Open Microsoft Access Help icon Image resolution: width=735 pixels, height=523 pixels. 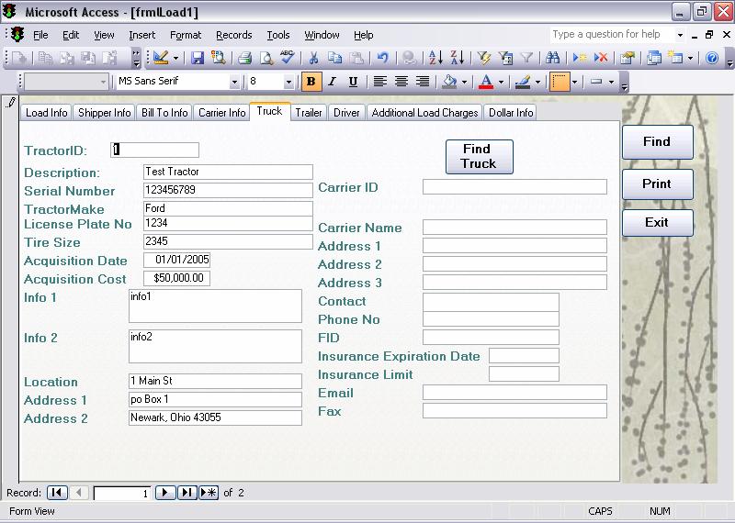pyautogui.click(x=712, y=58)
